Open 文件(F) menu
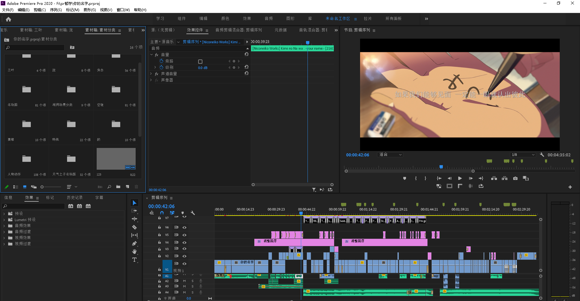The image size is (580, 301). (8, 10)
